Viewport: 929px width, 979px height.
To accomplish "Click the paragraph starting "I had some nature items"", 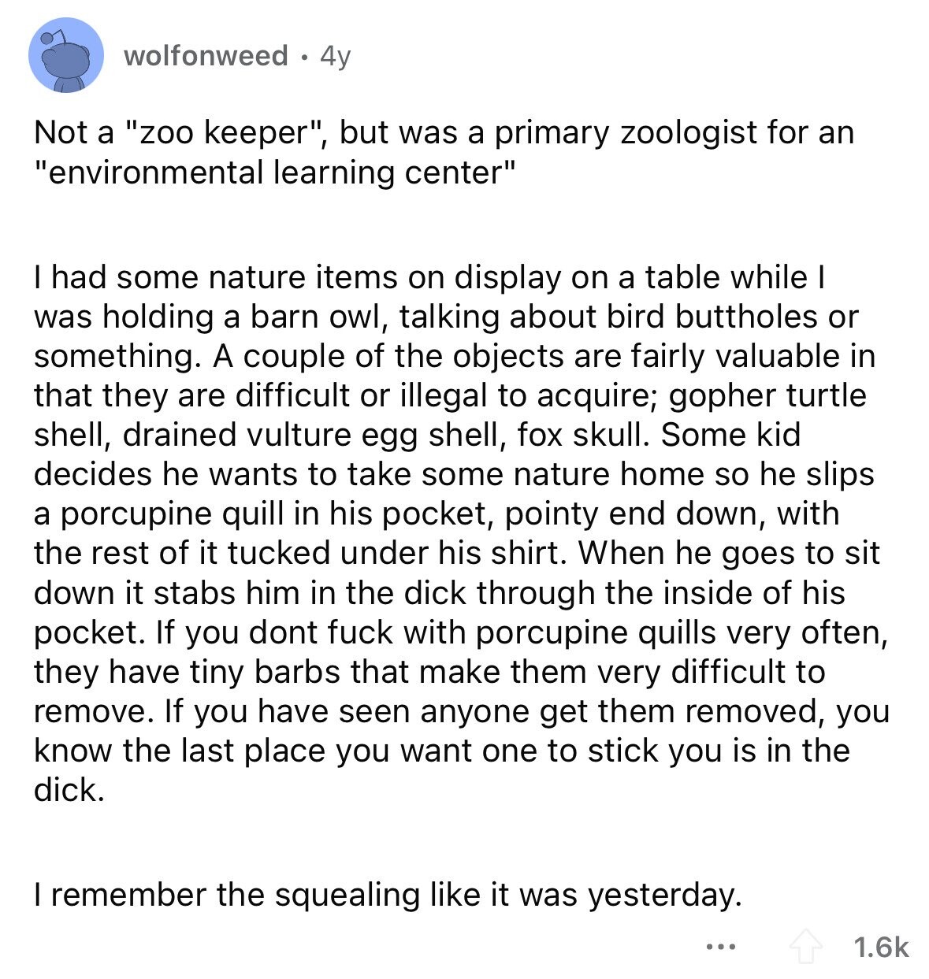I will tap(461, 533).
